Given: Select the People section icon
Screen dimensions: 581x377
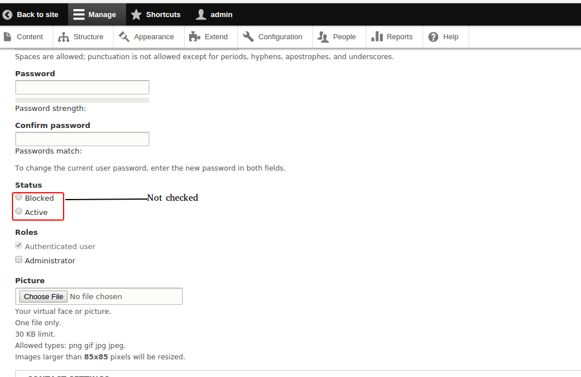Looking at the screenshot, I should [x=323, y=36].
